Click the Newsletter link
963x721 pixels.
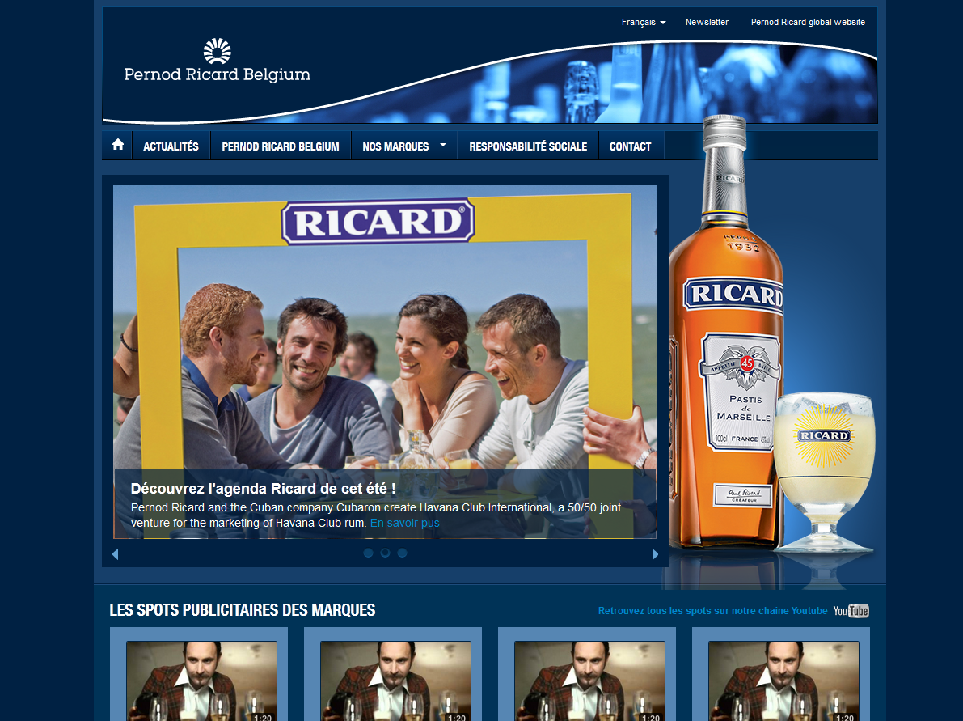pos(707,22)
